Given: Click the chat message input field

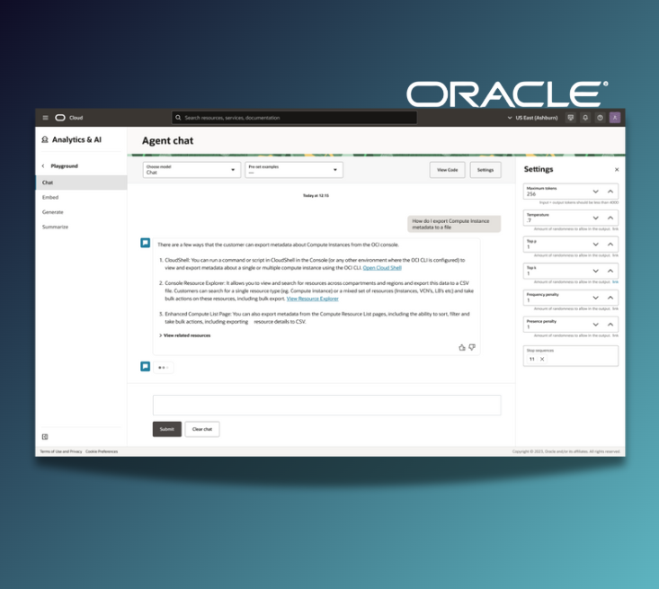Looking at the screenshot, I should point(326,405).
